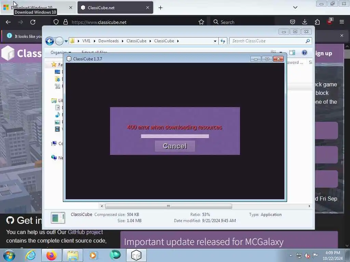Click the green circular taskbar app icon
The width and height of the screenshot is (350, 262).
tap(115, 255)
